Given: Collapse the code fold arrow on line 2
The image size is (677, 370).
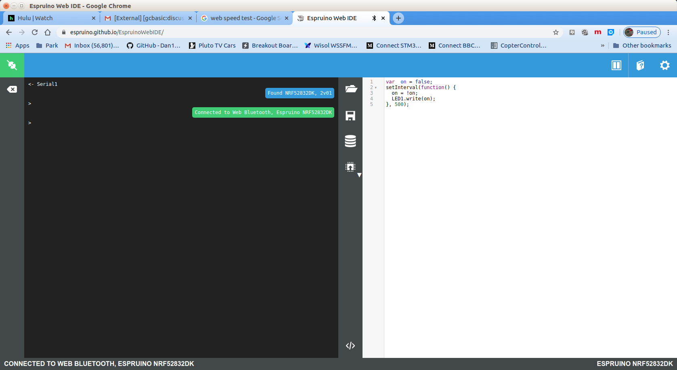Looking at the screenshot, I should click(376, 87).
